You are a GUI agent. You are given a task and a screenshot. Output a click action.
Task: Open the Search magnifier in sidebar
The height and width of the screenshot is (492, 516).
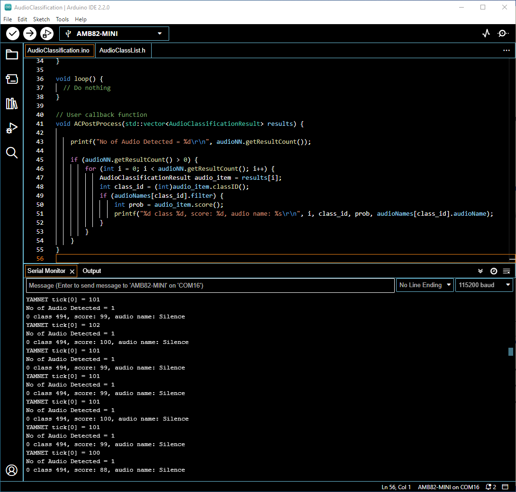[x=12, y=152]
